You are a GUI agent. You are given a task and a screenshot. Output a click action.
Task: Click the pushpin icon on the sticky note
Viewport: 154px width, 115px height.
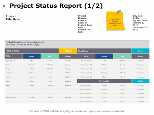click(119, 12)
